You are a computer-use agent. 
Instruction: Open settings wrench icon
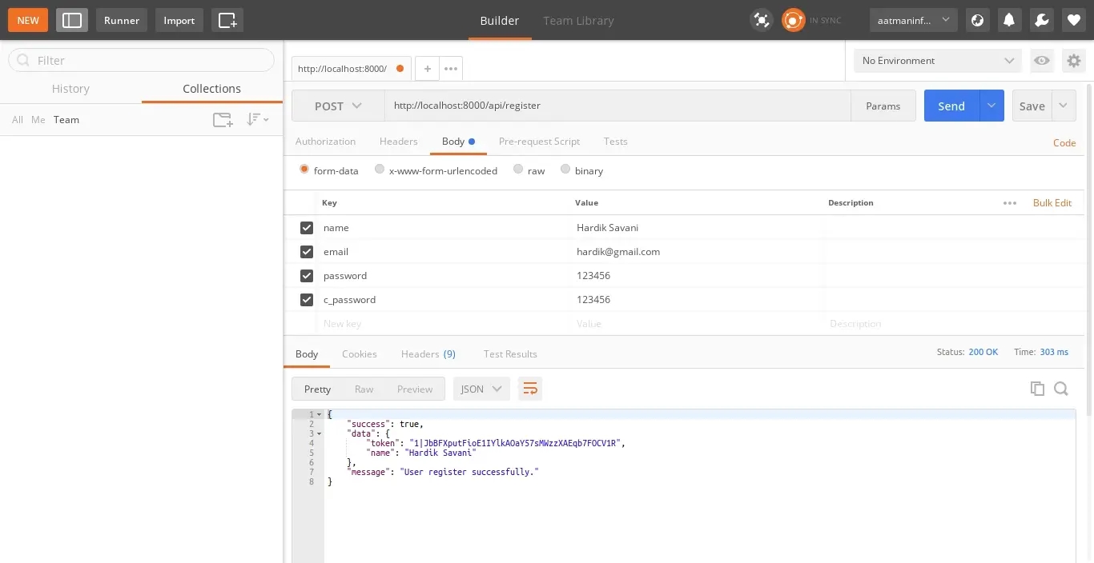(1041, 20)
